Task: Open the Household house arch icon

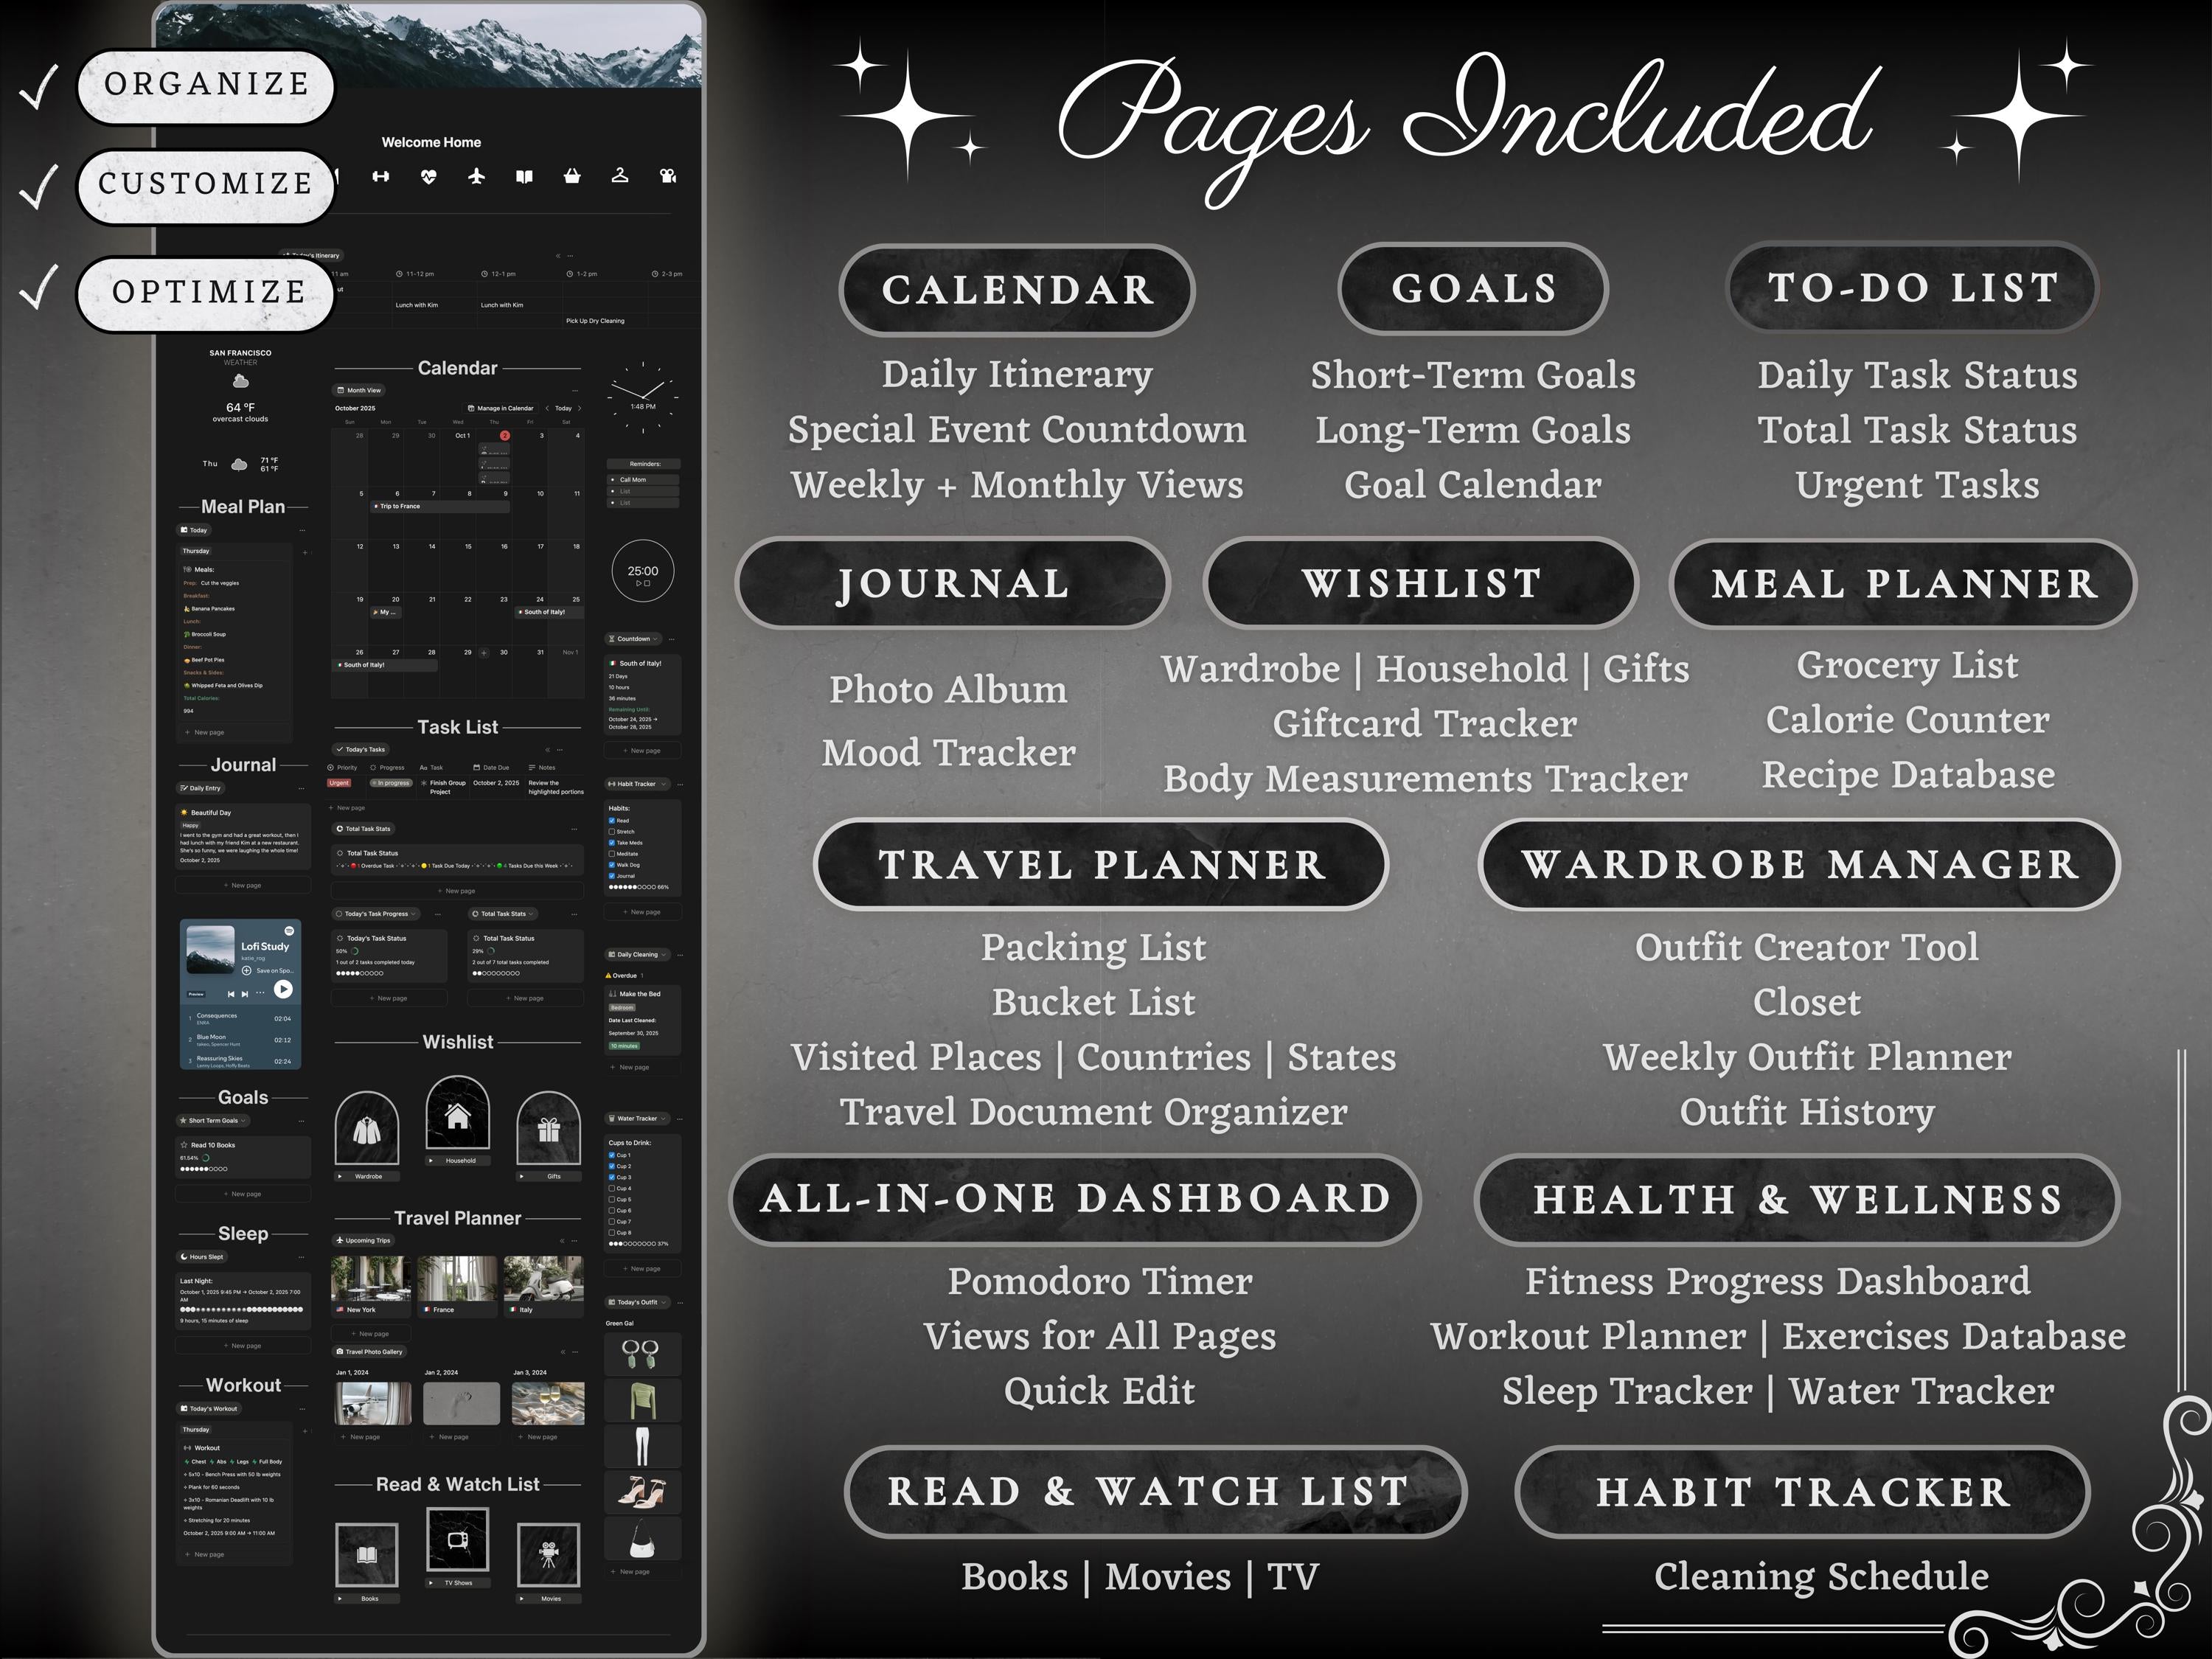Action: click(x=458, y=1113)
